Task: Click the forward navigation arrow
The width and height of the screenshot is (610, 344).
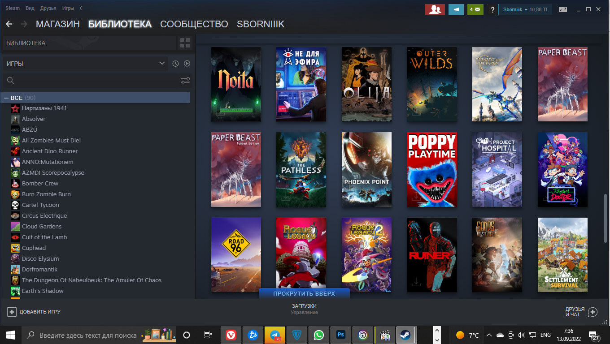Action: click(x=24, y=24)
